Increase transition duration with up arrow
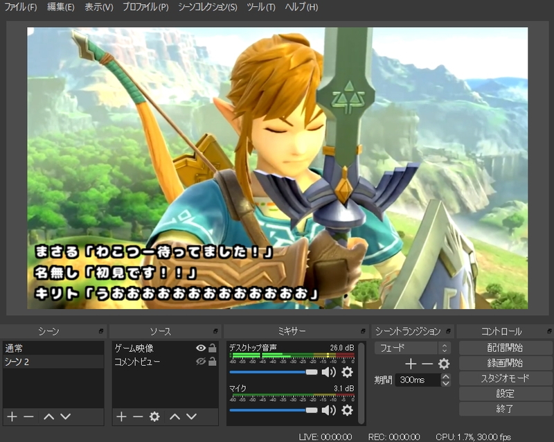554x442 pixels. [x=446, y=377]
